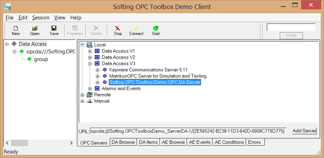
Task: Click the application icon in the title bar
Action: (x=7, y=7)
